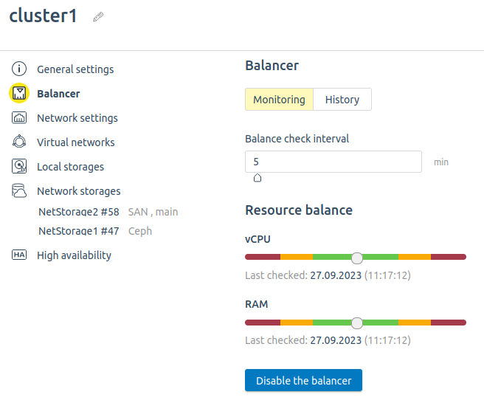Click the RAM balance slider handle
Viewport: 484px width, 403px height.
tap(357, 323)
